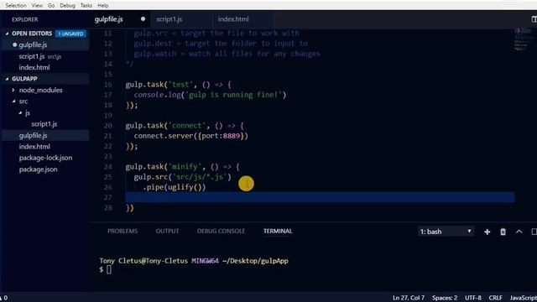Screen dimensions: 537x302
Task: Change indentation via Spaces: 2
Action: tap(445, 298)
